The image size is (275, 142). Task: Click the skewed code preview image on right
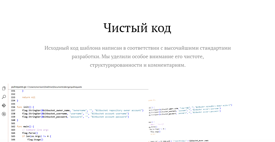190,121
